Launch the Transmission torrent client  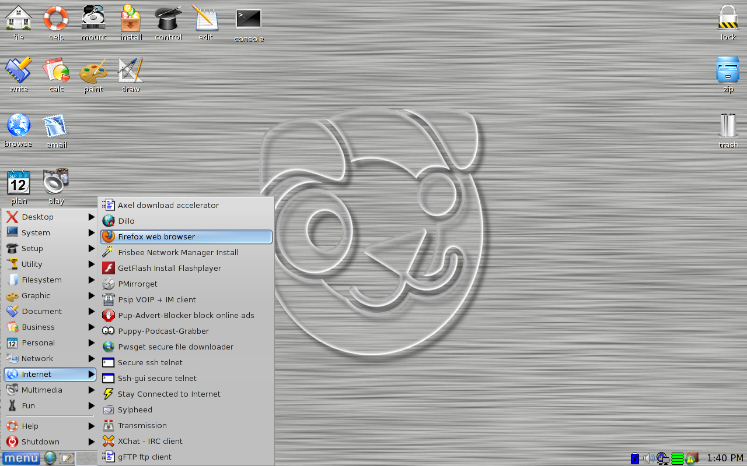pos(186,425)
